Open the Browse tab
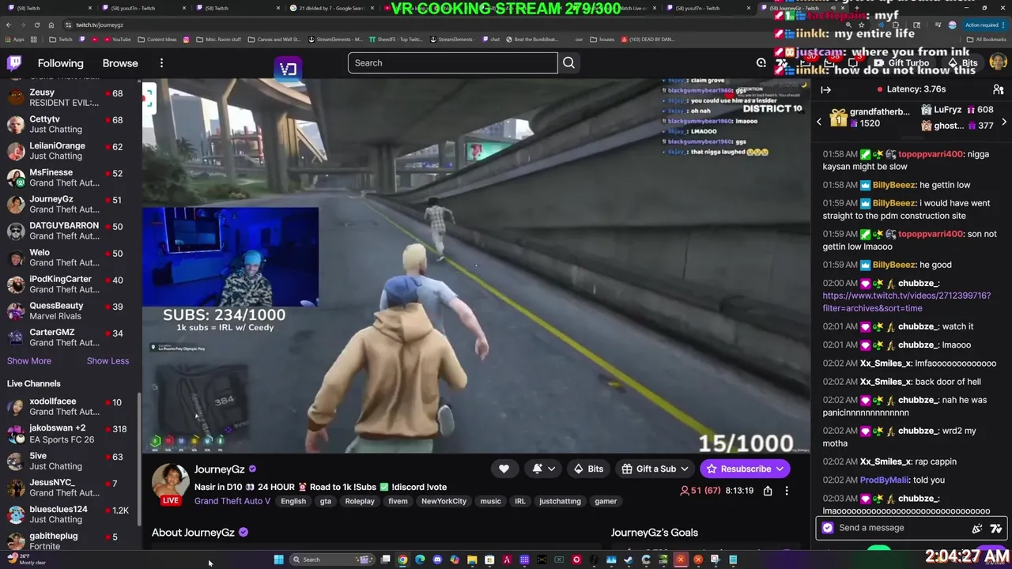Viewport: 1012px width, 569px height. click(x=120, y=63)
